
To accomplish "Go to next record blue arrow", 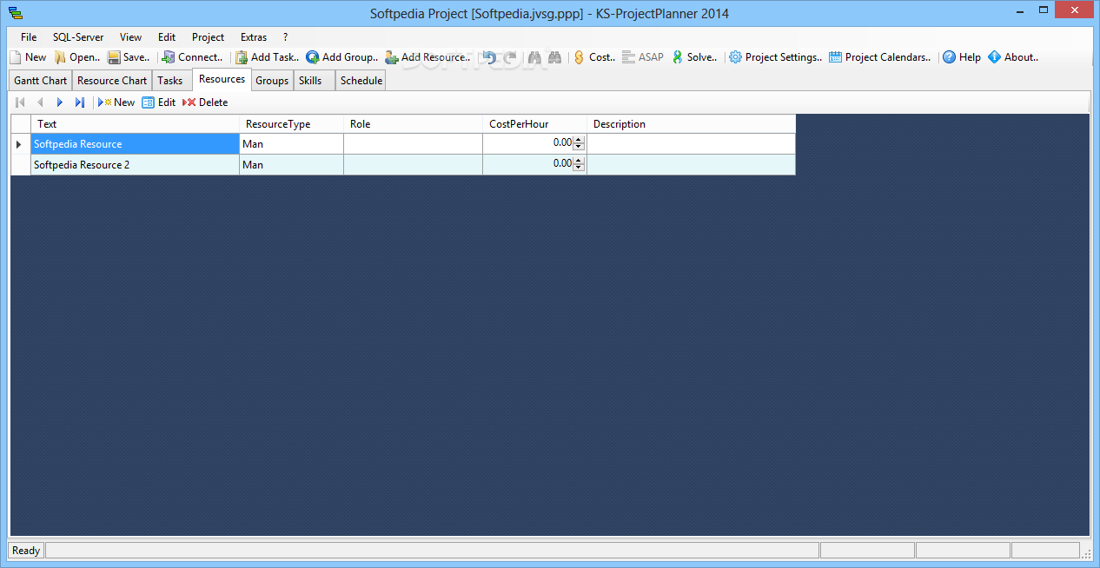I will coord(60,102).
